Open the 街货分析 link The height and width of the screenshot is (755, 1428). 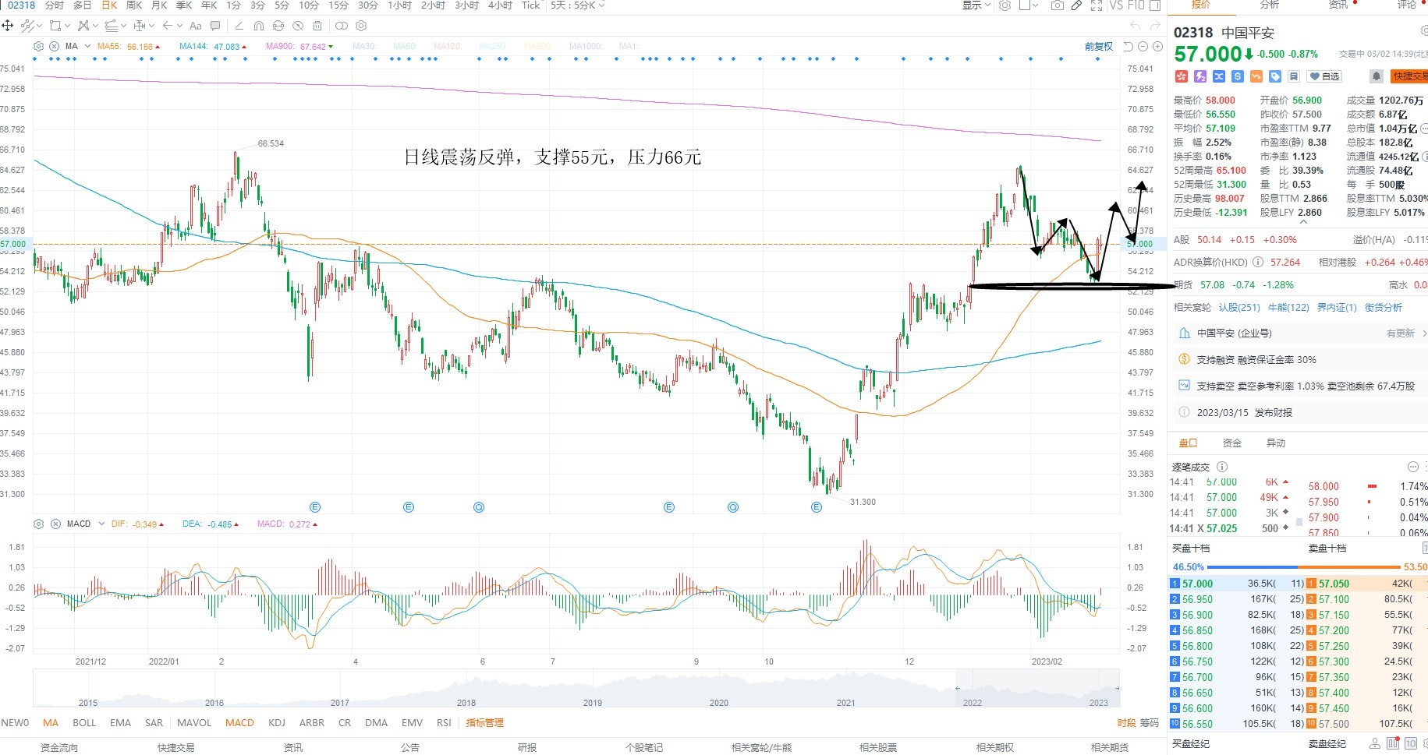pos(1384,307)
